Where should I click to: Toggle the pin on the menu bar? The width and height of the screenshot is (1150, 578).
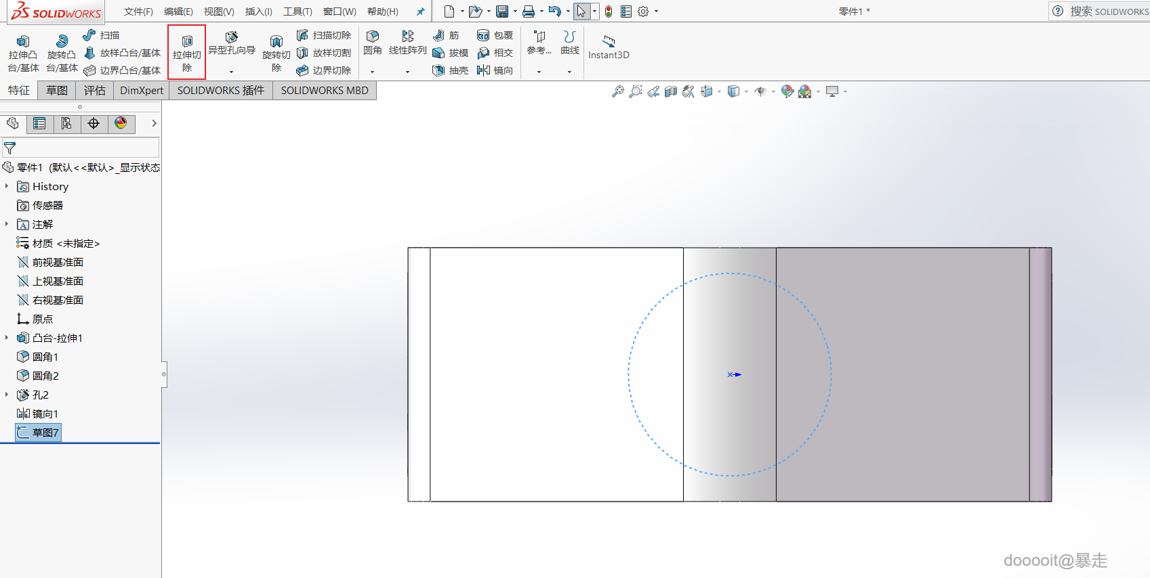420,12
